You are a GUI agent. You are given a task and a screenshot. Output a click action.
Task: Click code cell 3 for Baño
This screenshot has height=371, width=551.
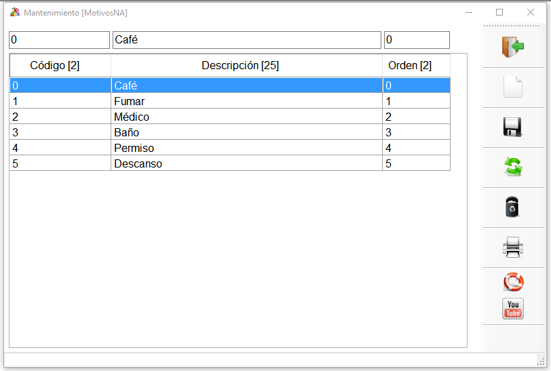(x=60, y=132)
